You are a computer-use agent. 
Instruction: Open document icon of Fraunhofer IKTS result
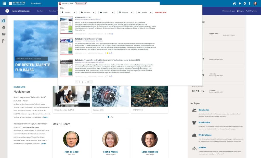112,76
